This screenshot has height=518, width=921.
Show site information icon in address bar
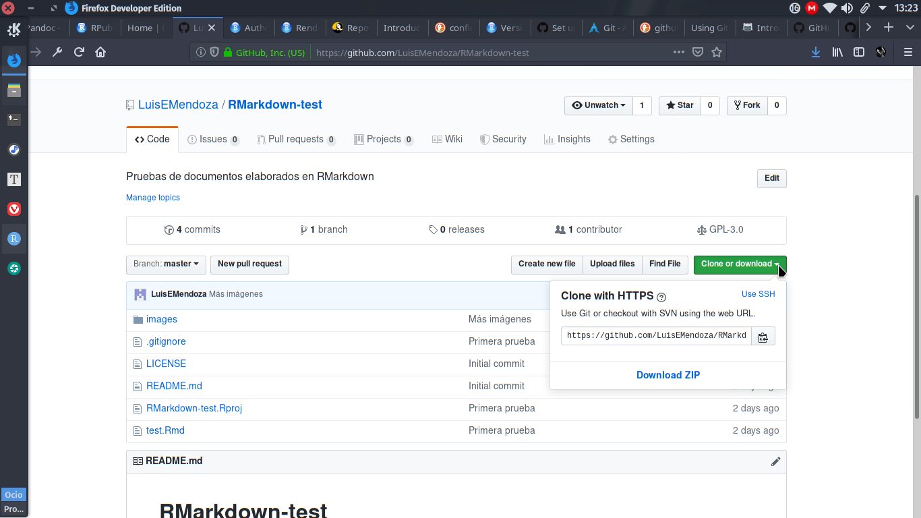coord(200,52)
